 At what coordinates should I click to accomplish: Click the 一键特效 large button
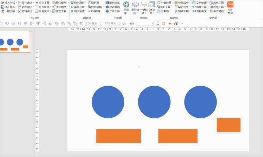pyautogui.click(x=144, y=8)
